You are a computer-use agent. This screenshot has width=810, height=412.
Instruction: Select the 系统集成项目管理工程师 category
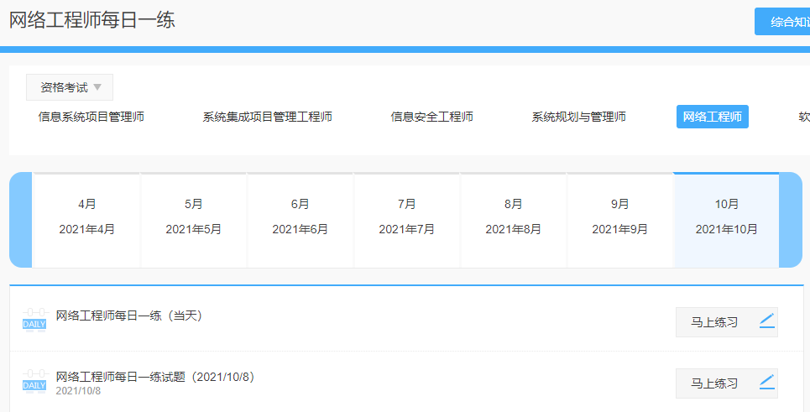click(x=267, y=117)
